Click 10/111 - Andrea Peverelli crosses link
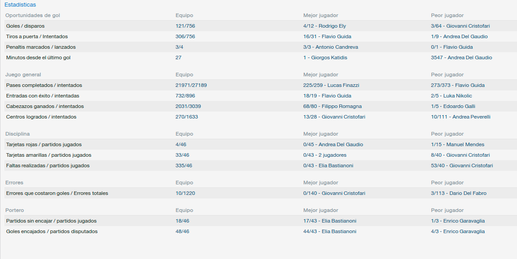Screen dimensions: 517x259 tap(461, 117)
